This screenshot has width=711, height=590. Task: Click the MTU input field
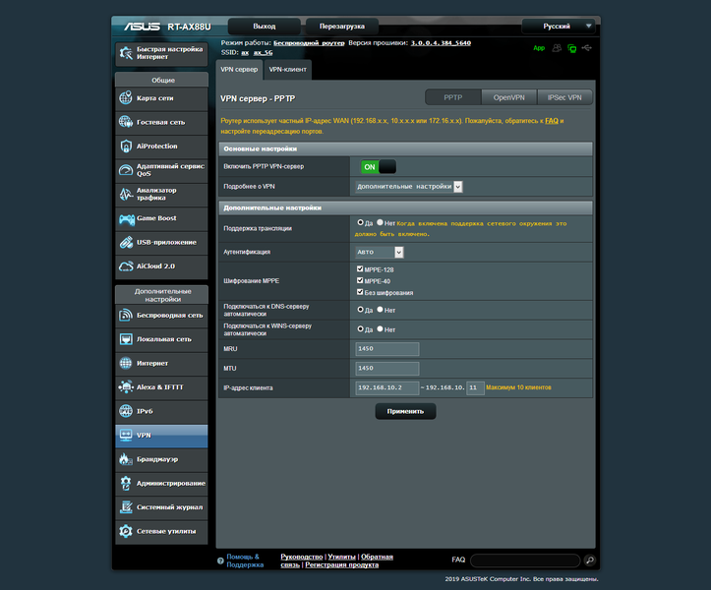(x=387, y=368)
